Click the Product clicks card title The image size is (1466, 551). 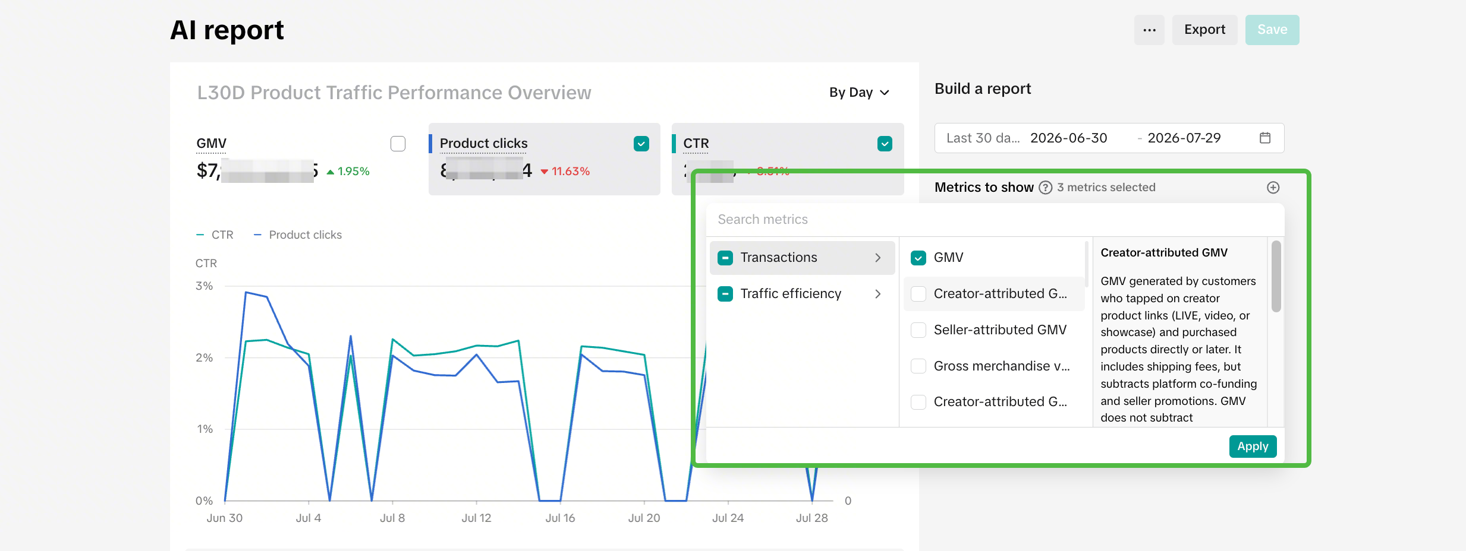point(483,144)
